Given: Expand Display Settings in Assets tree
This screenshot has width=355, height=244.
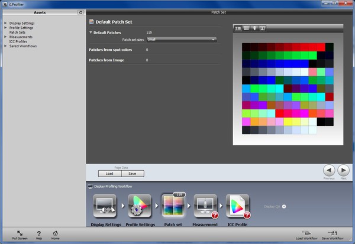Looking at the screenshot, I should click(x=5, y=23).
